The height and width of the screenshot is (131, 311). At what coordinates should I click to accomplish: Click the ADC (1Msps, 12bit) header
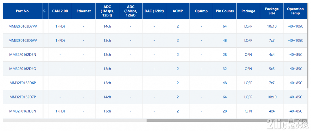pyautogui.click(x=107, y=11)
